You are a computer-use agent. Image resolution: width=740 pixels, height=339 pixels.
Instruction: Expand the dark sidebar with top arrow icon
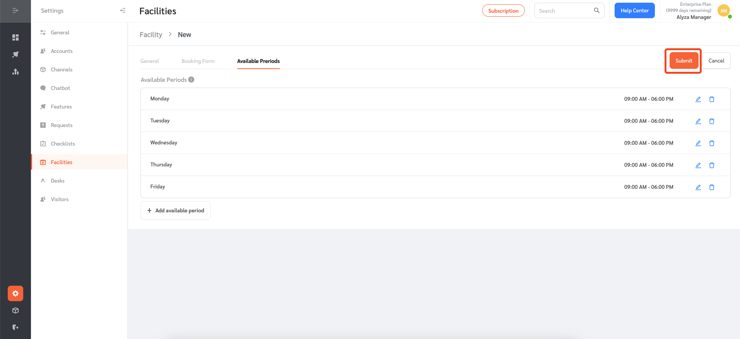pyautogui.click(x=15, y=11)
